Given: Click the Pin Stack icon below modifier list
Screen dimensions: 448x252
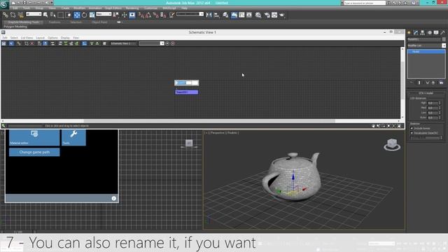Looking at the screenshot, I should click(x=412, y=83).
